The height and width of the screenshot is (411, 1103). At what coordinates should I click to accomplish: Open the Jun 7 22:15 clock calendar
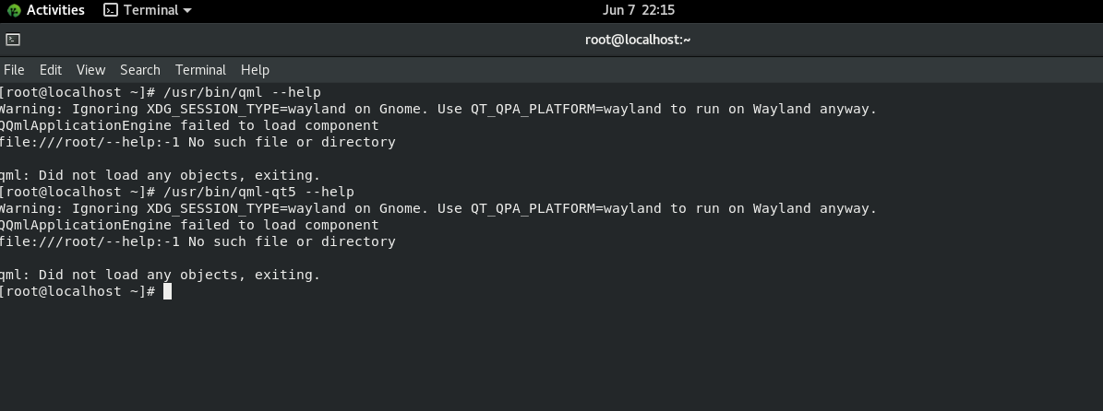pos(638,10)
